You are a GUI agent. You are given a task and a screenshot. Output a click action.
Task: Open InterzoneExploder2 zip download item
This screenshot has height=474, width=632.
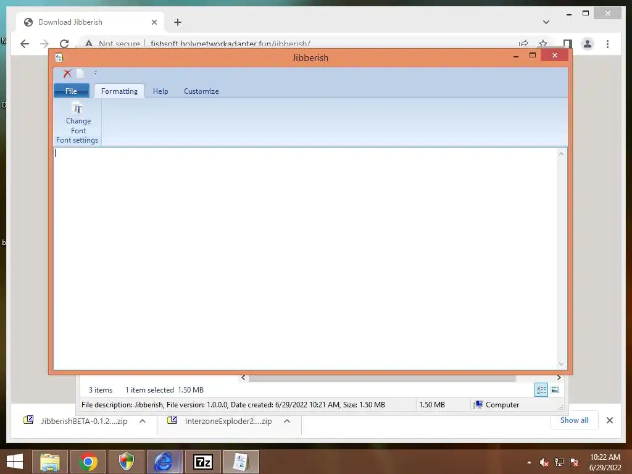tap(221, 421)
